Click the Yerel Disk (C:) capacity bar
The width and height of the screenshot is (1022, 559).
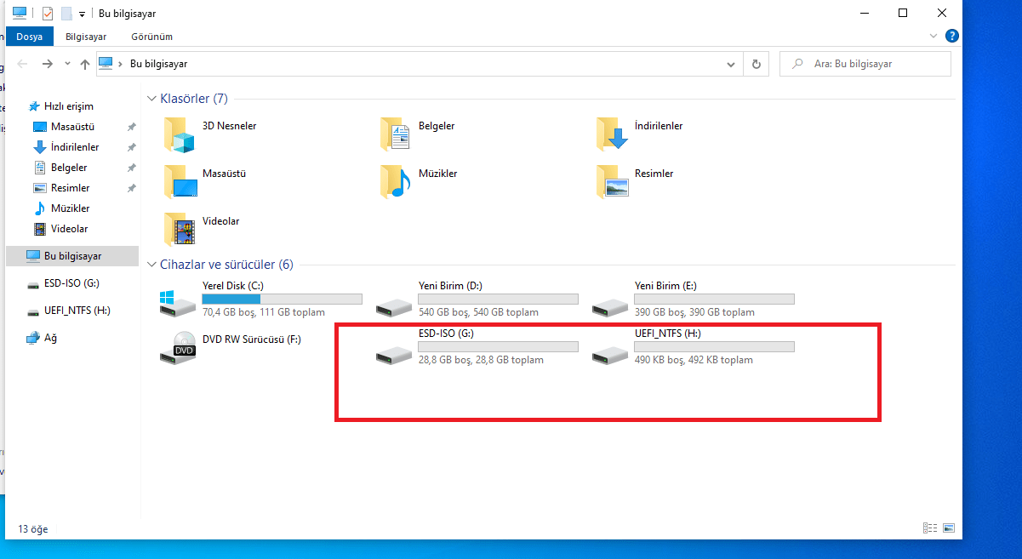pos(283,299)
